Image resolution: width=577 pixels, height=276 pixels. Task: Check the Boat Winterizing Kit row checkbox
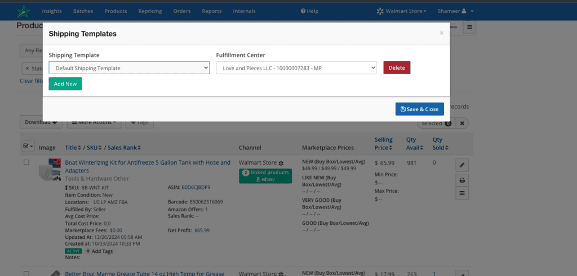coord(26,162)
